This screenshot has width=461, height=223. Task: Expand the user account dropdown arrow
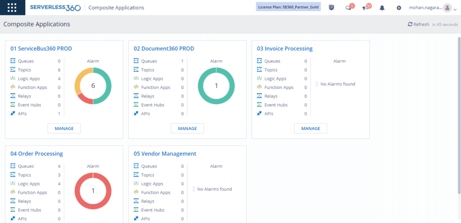[x=455, y=9]
